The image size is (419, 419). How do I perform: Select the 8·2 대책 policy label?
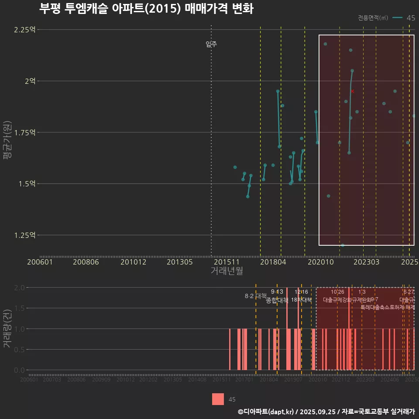tap(255, 296)
